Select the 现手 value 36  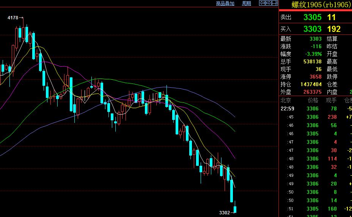(x=319, y=69)
